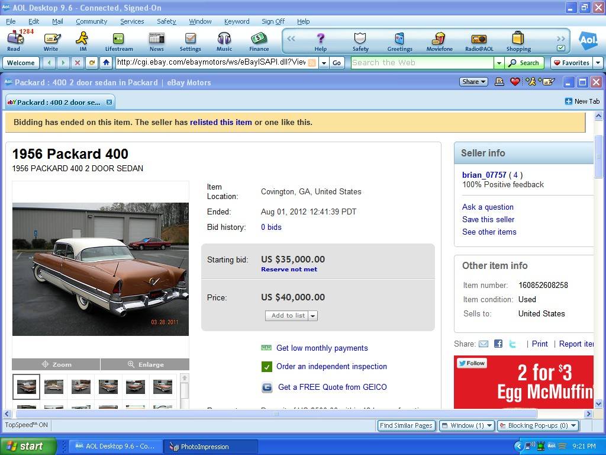
Task: Open the Music headphones icon
Action: (224, 40)
